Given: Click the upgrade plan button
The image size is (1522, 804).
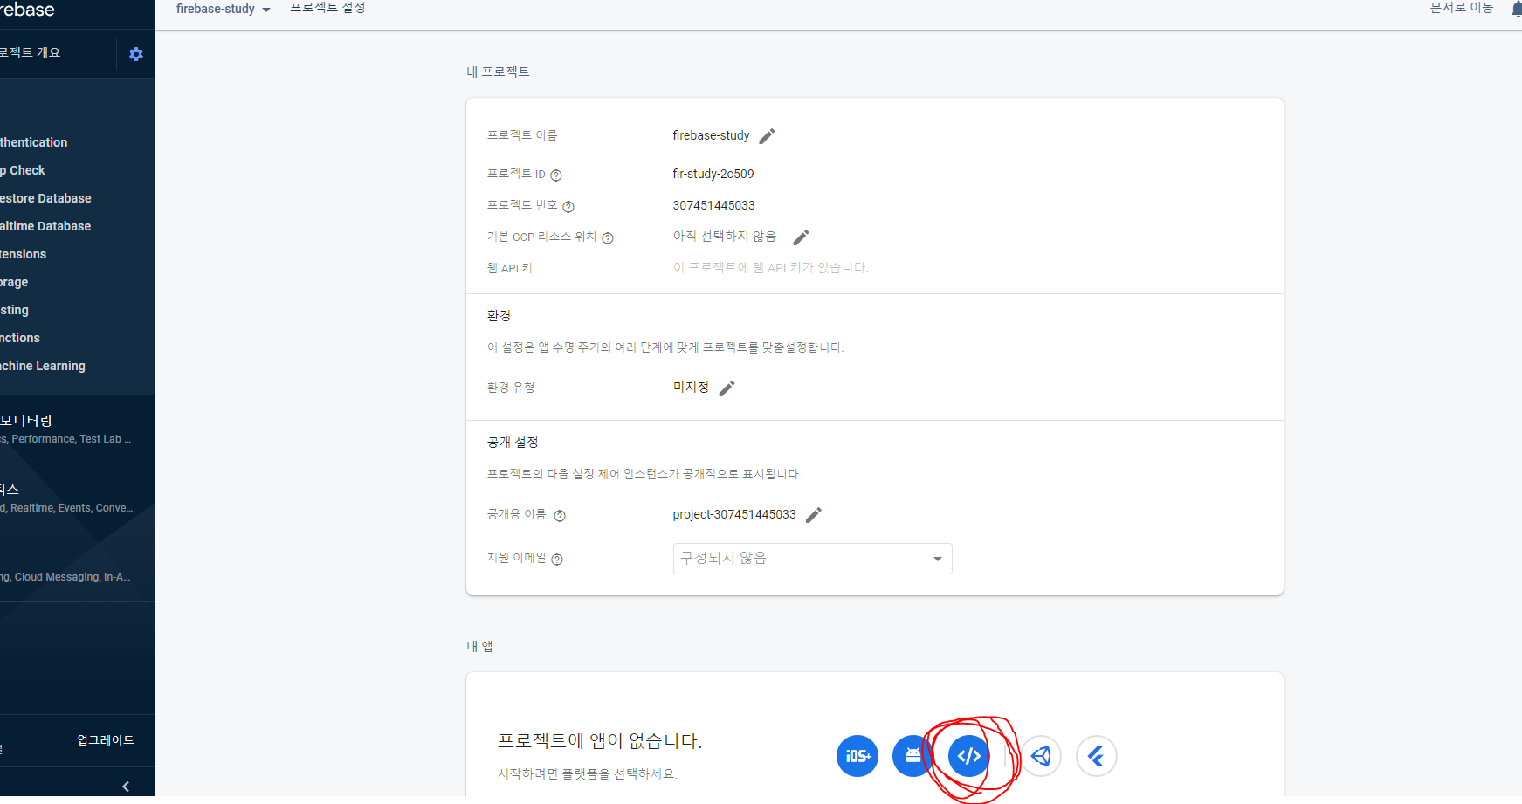Looking at the screenshot, I should [x=106, y=740].
